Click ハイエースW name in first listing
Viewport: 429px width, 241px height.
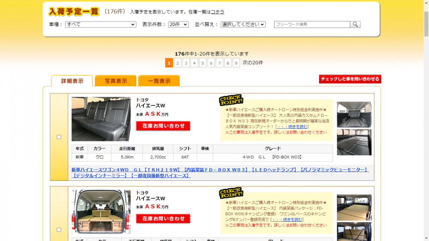coord(150,106)
